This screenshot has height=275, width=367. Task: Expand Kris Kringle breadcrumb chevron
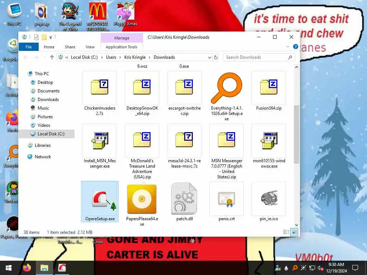[x=149, y=57]
